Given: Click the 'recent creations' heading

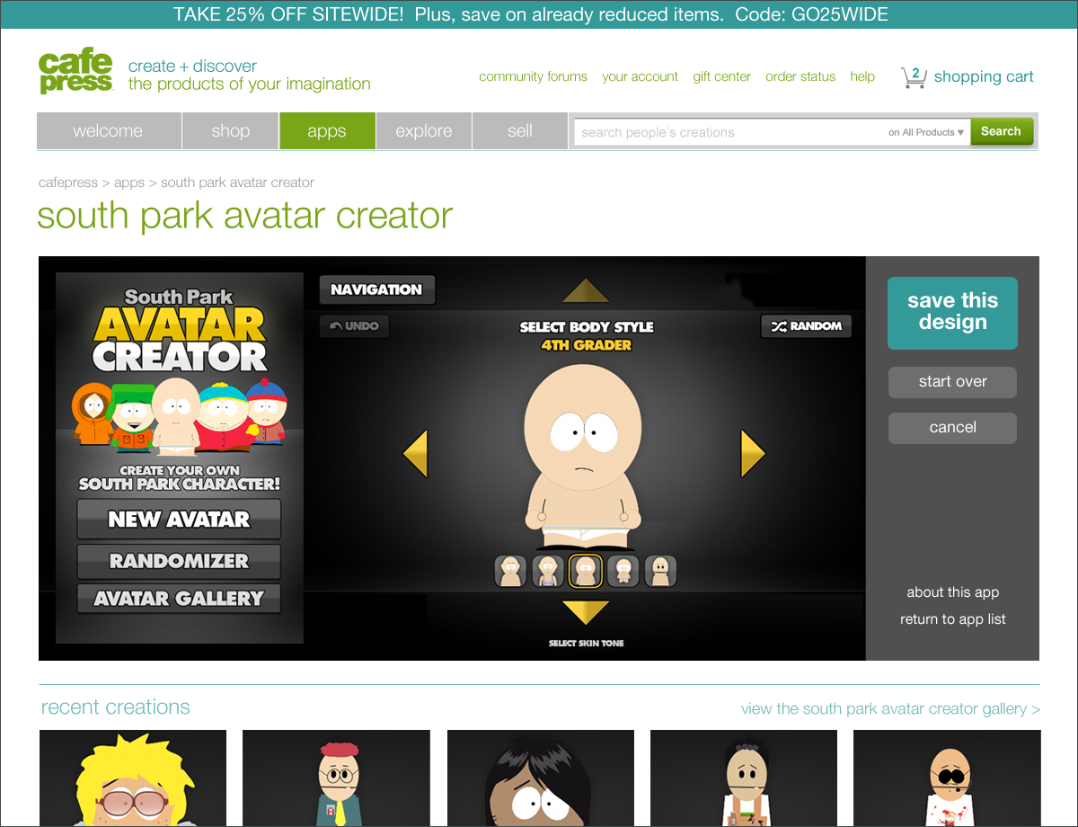Looking at the screenshot, I should click(115, 707).
